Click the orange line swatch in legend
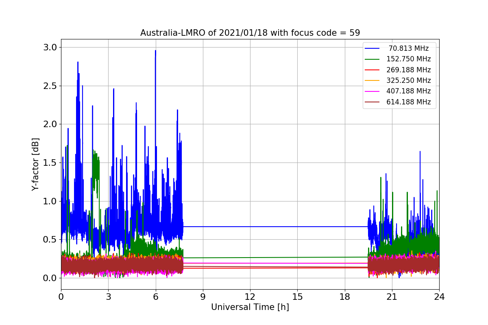Image resolution: width=488 pixels, height=325 pixels. pyautogui.click(x=372, y=80)
